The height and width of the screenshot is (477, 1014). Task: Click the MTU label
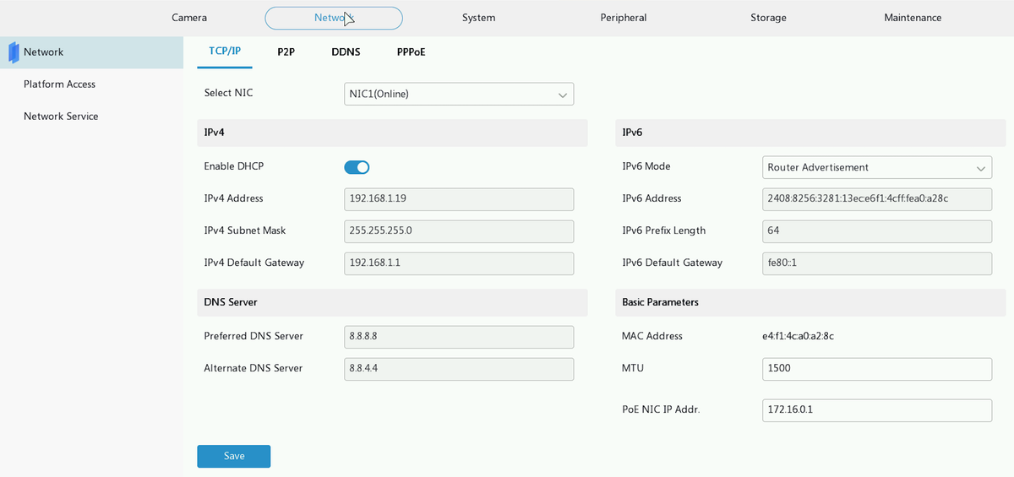point(633,368)
